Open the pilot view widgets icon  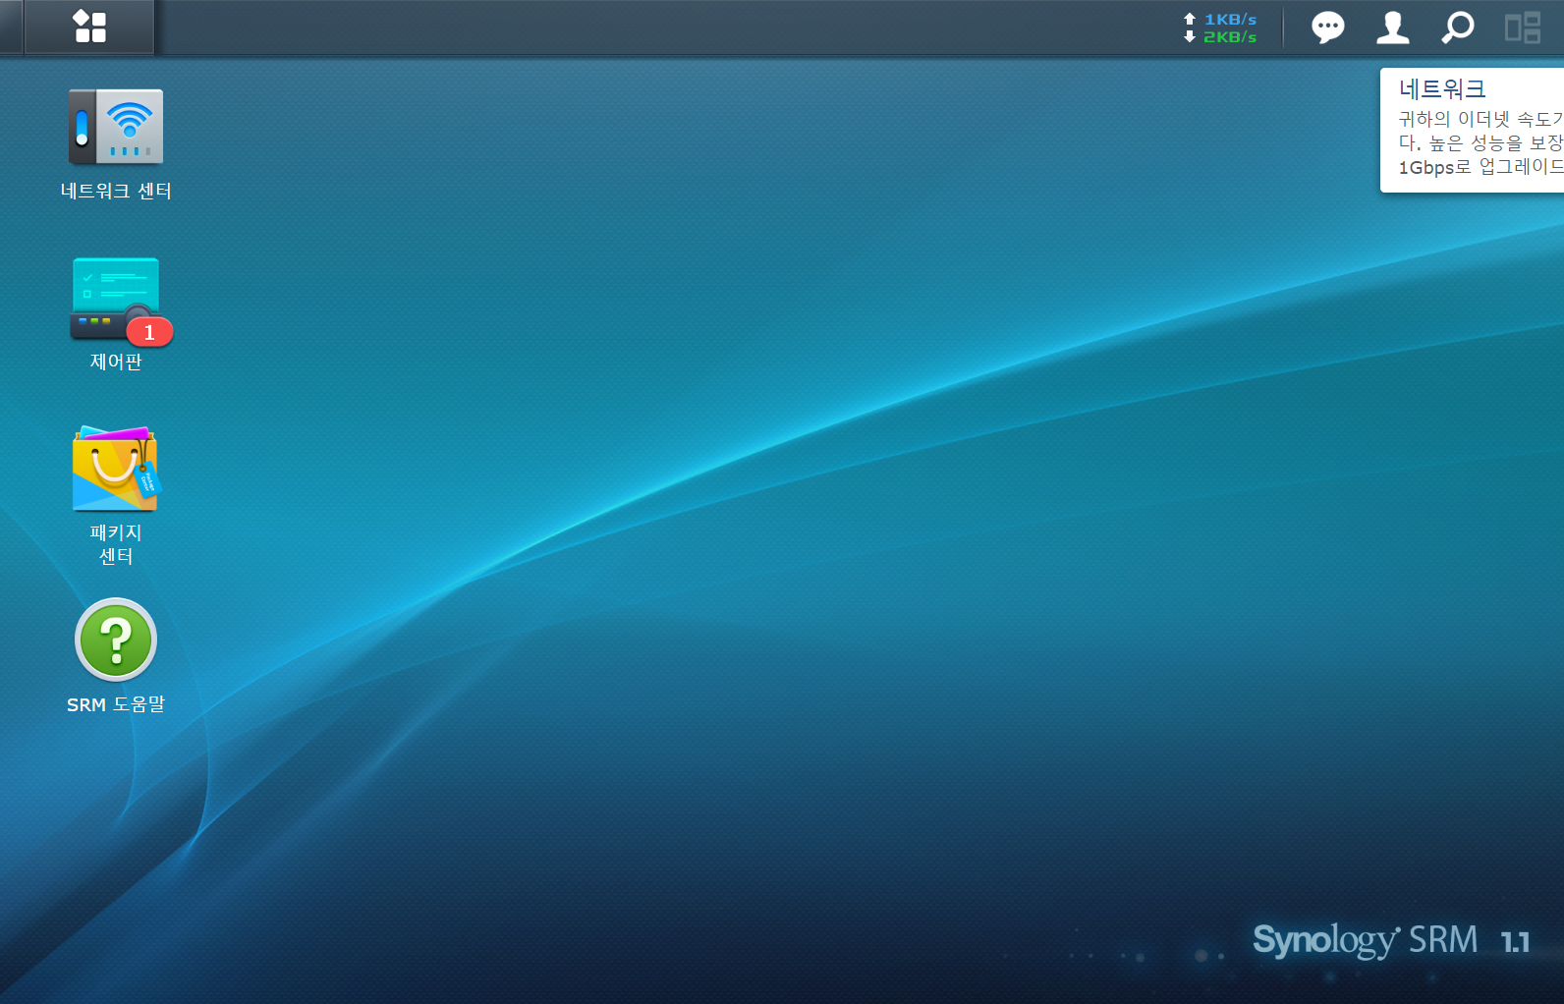tap(1523, 28)
